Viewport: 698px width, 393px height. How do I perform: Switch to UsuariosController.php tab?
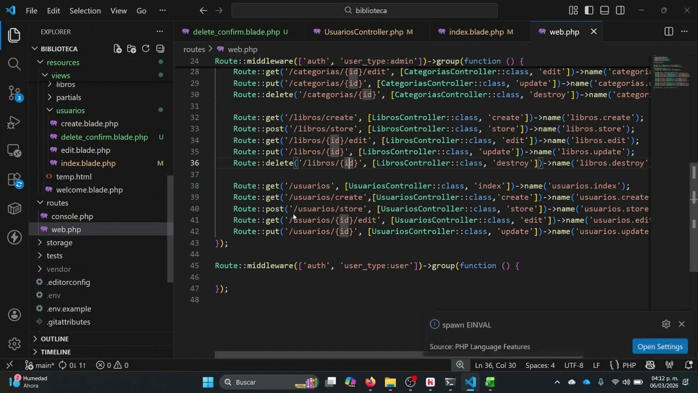[x=368, y=32]
